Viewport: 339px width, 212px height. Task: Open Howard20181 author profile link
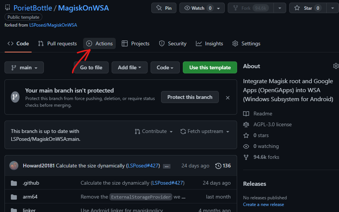[39, 166]
